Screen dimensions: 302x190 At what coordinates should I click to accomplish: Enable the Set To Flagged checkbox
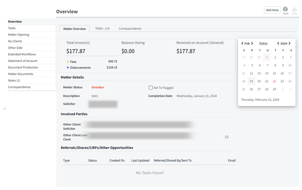pyautogui.click(x=150, y=88)
